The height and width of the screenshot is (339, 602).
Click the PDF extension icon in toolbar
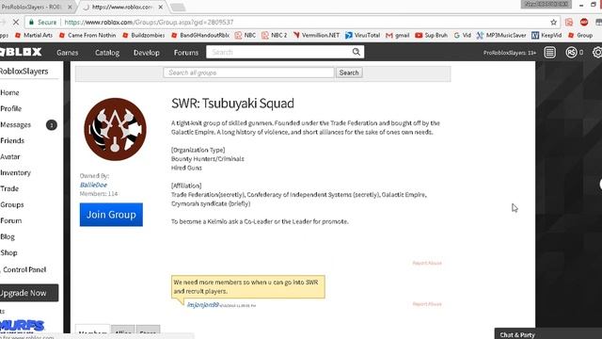click(x=569, y=23)
